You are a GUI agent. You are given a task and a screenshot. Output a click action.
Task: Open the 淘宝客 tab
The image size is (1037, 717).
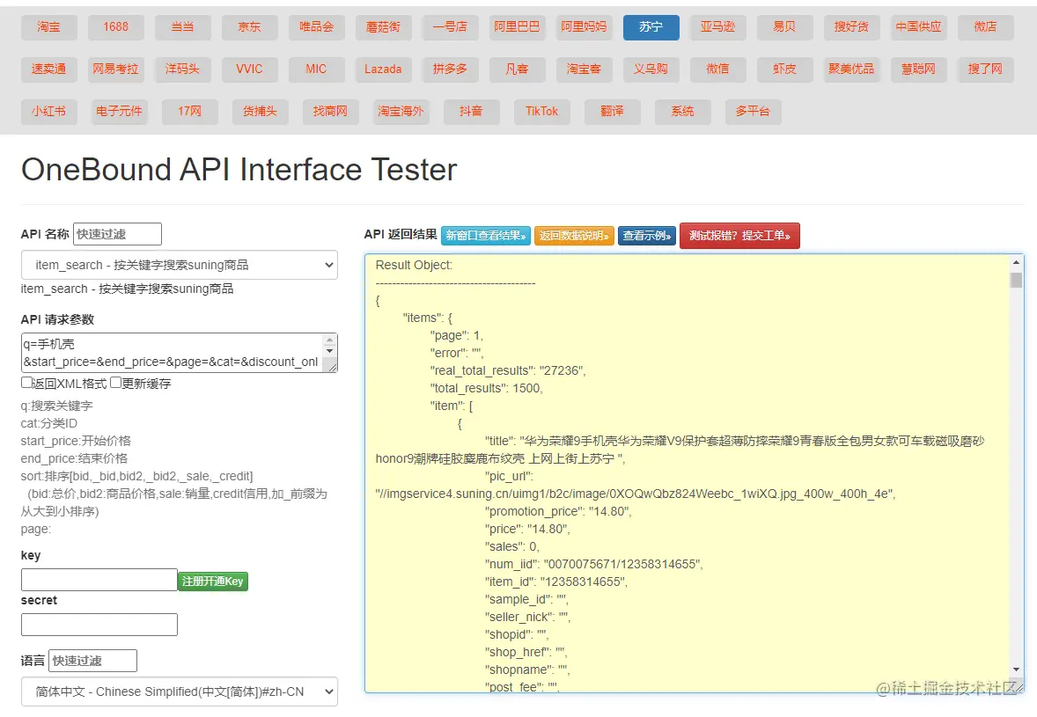584,70
